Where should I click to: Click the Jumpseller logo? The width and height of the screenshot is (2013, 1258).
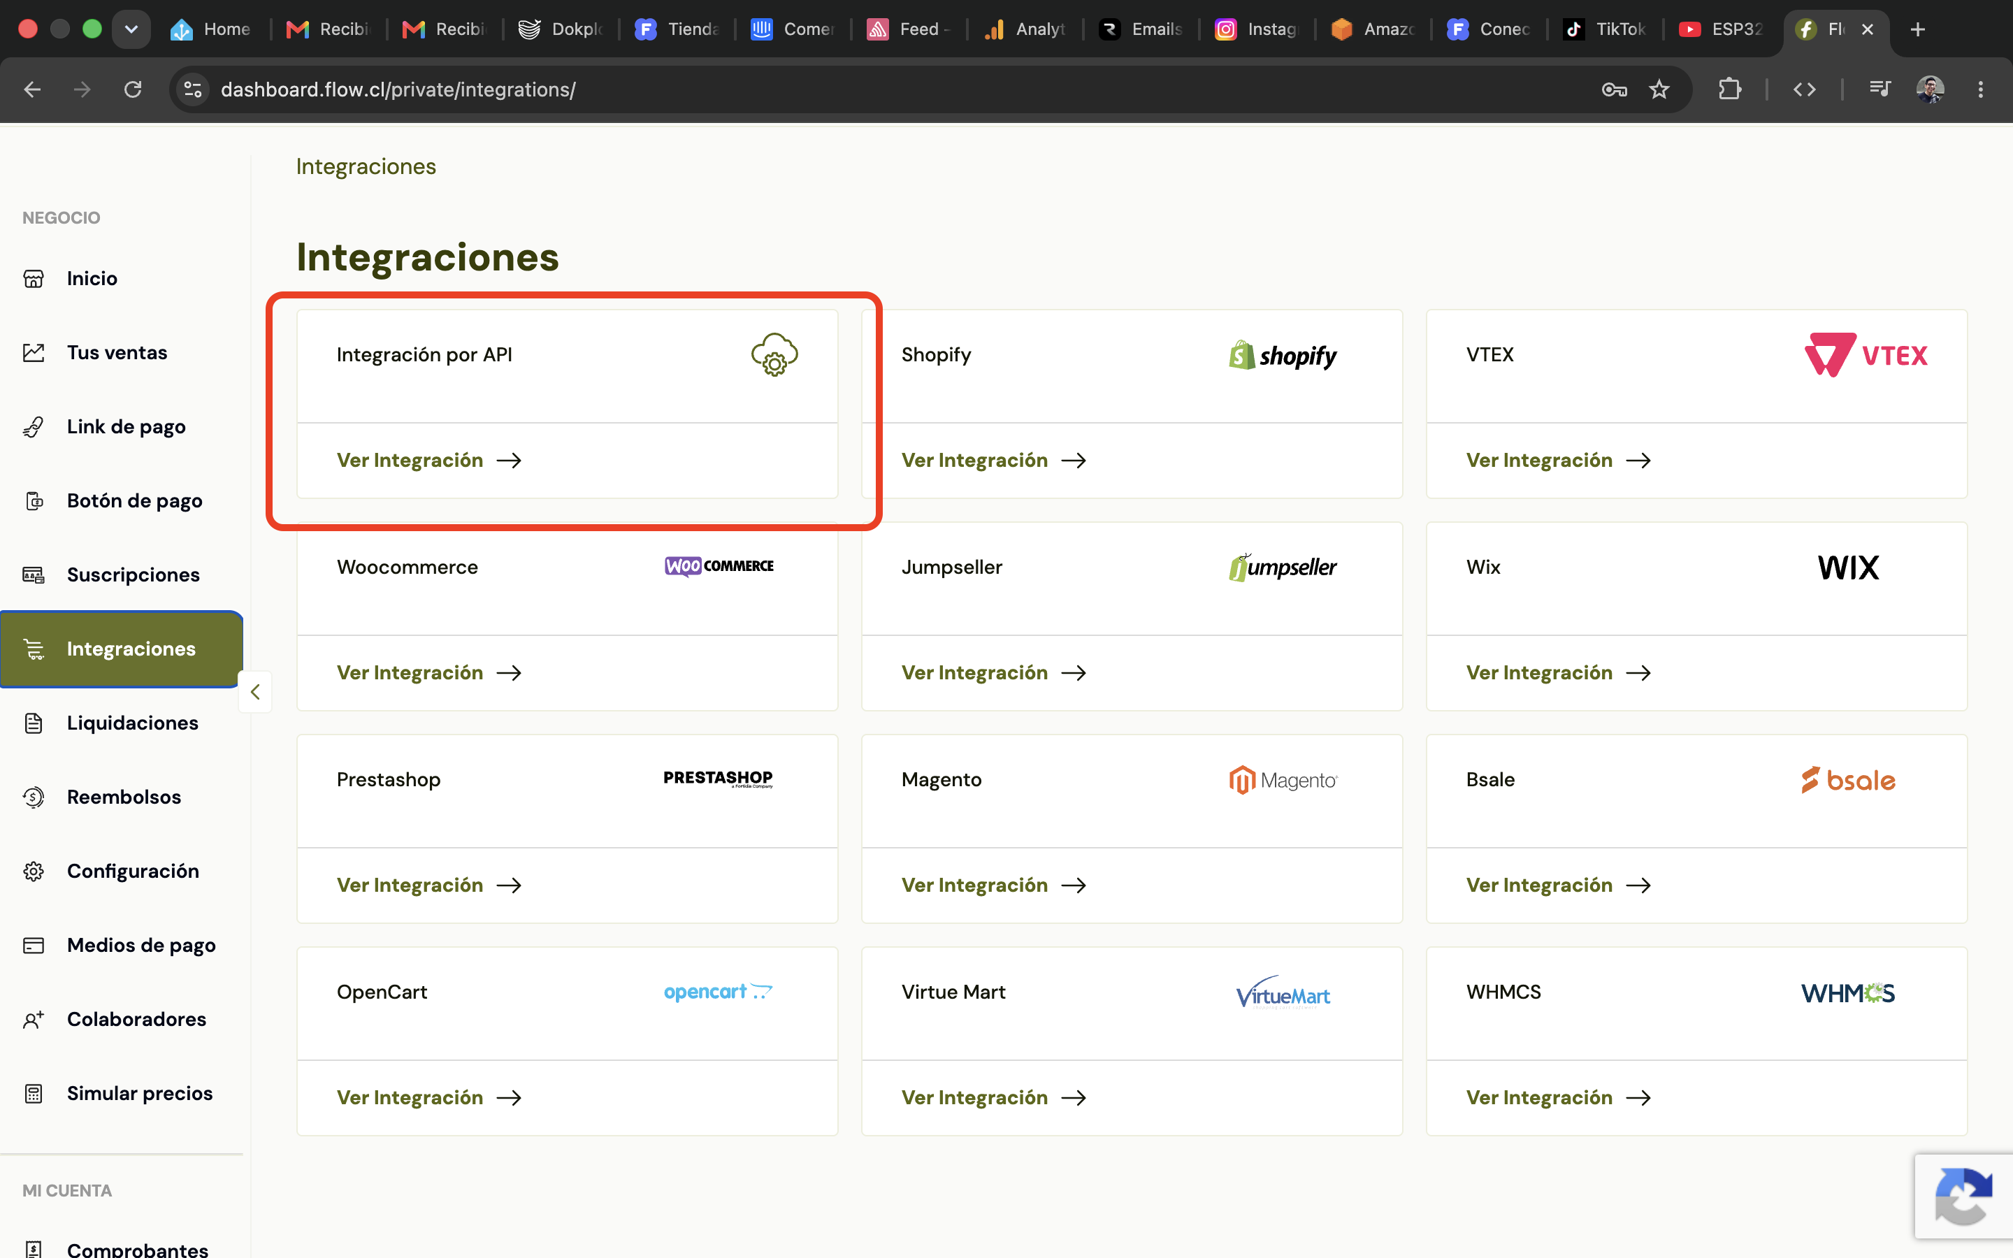pyautogui.click(x=1283, y=567)
